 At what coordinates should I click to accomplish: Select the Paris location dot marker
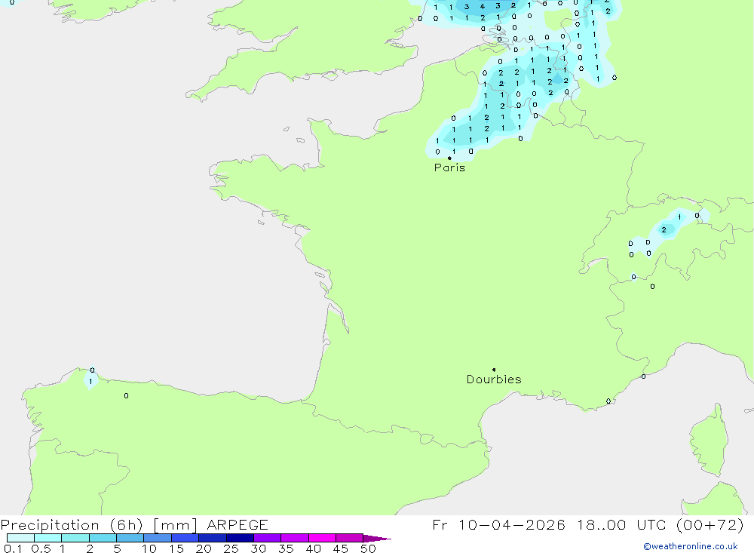[x=449, y=158]
